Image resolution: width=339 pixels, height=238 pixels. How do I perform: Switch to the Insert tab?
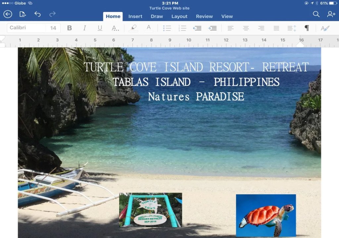point(135,16)
